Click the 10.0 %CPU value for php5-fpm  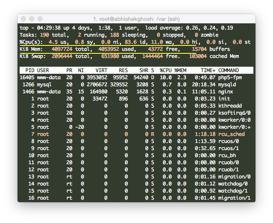[166, 78]
